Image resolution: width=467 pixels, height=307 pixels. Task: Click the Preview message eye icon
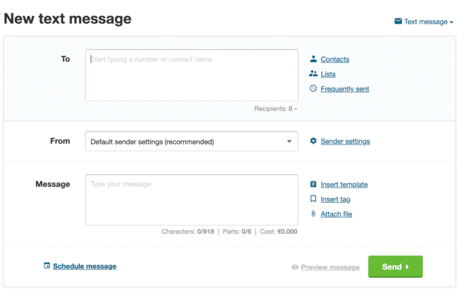pos(295,267)
